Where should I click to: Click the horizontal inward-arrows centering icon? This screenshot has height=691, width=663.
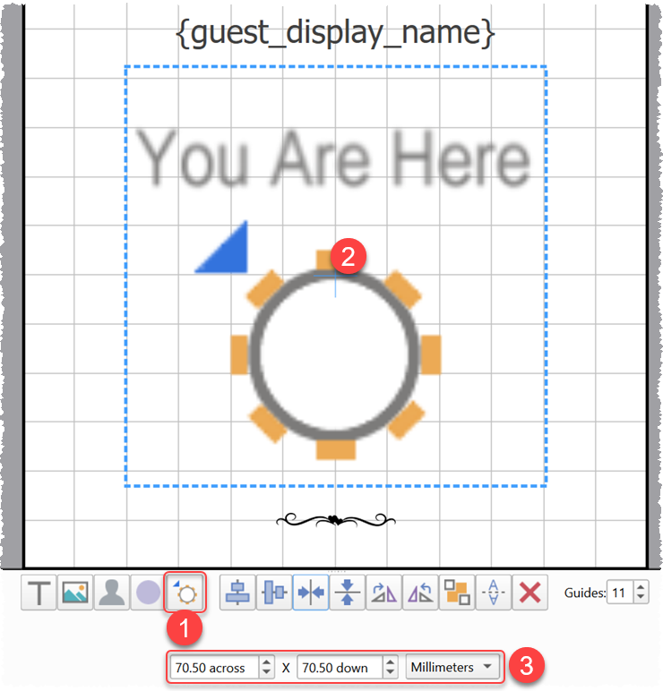click(311, 593)
